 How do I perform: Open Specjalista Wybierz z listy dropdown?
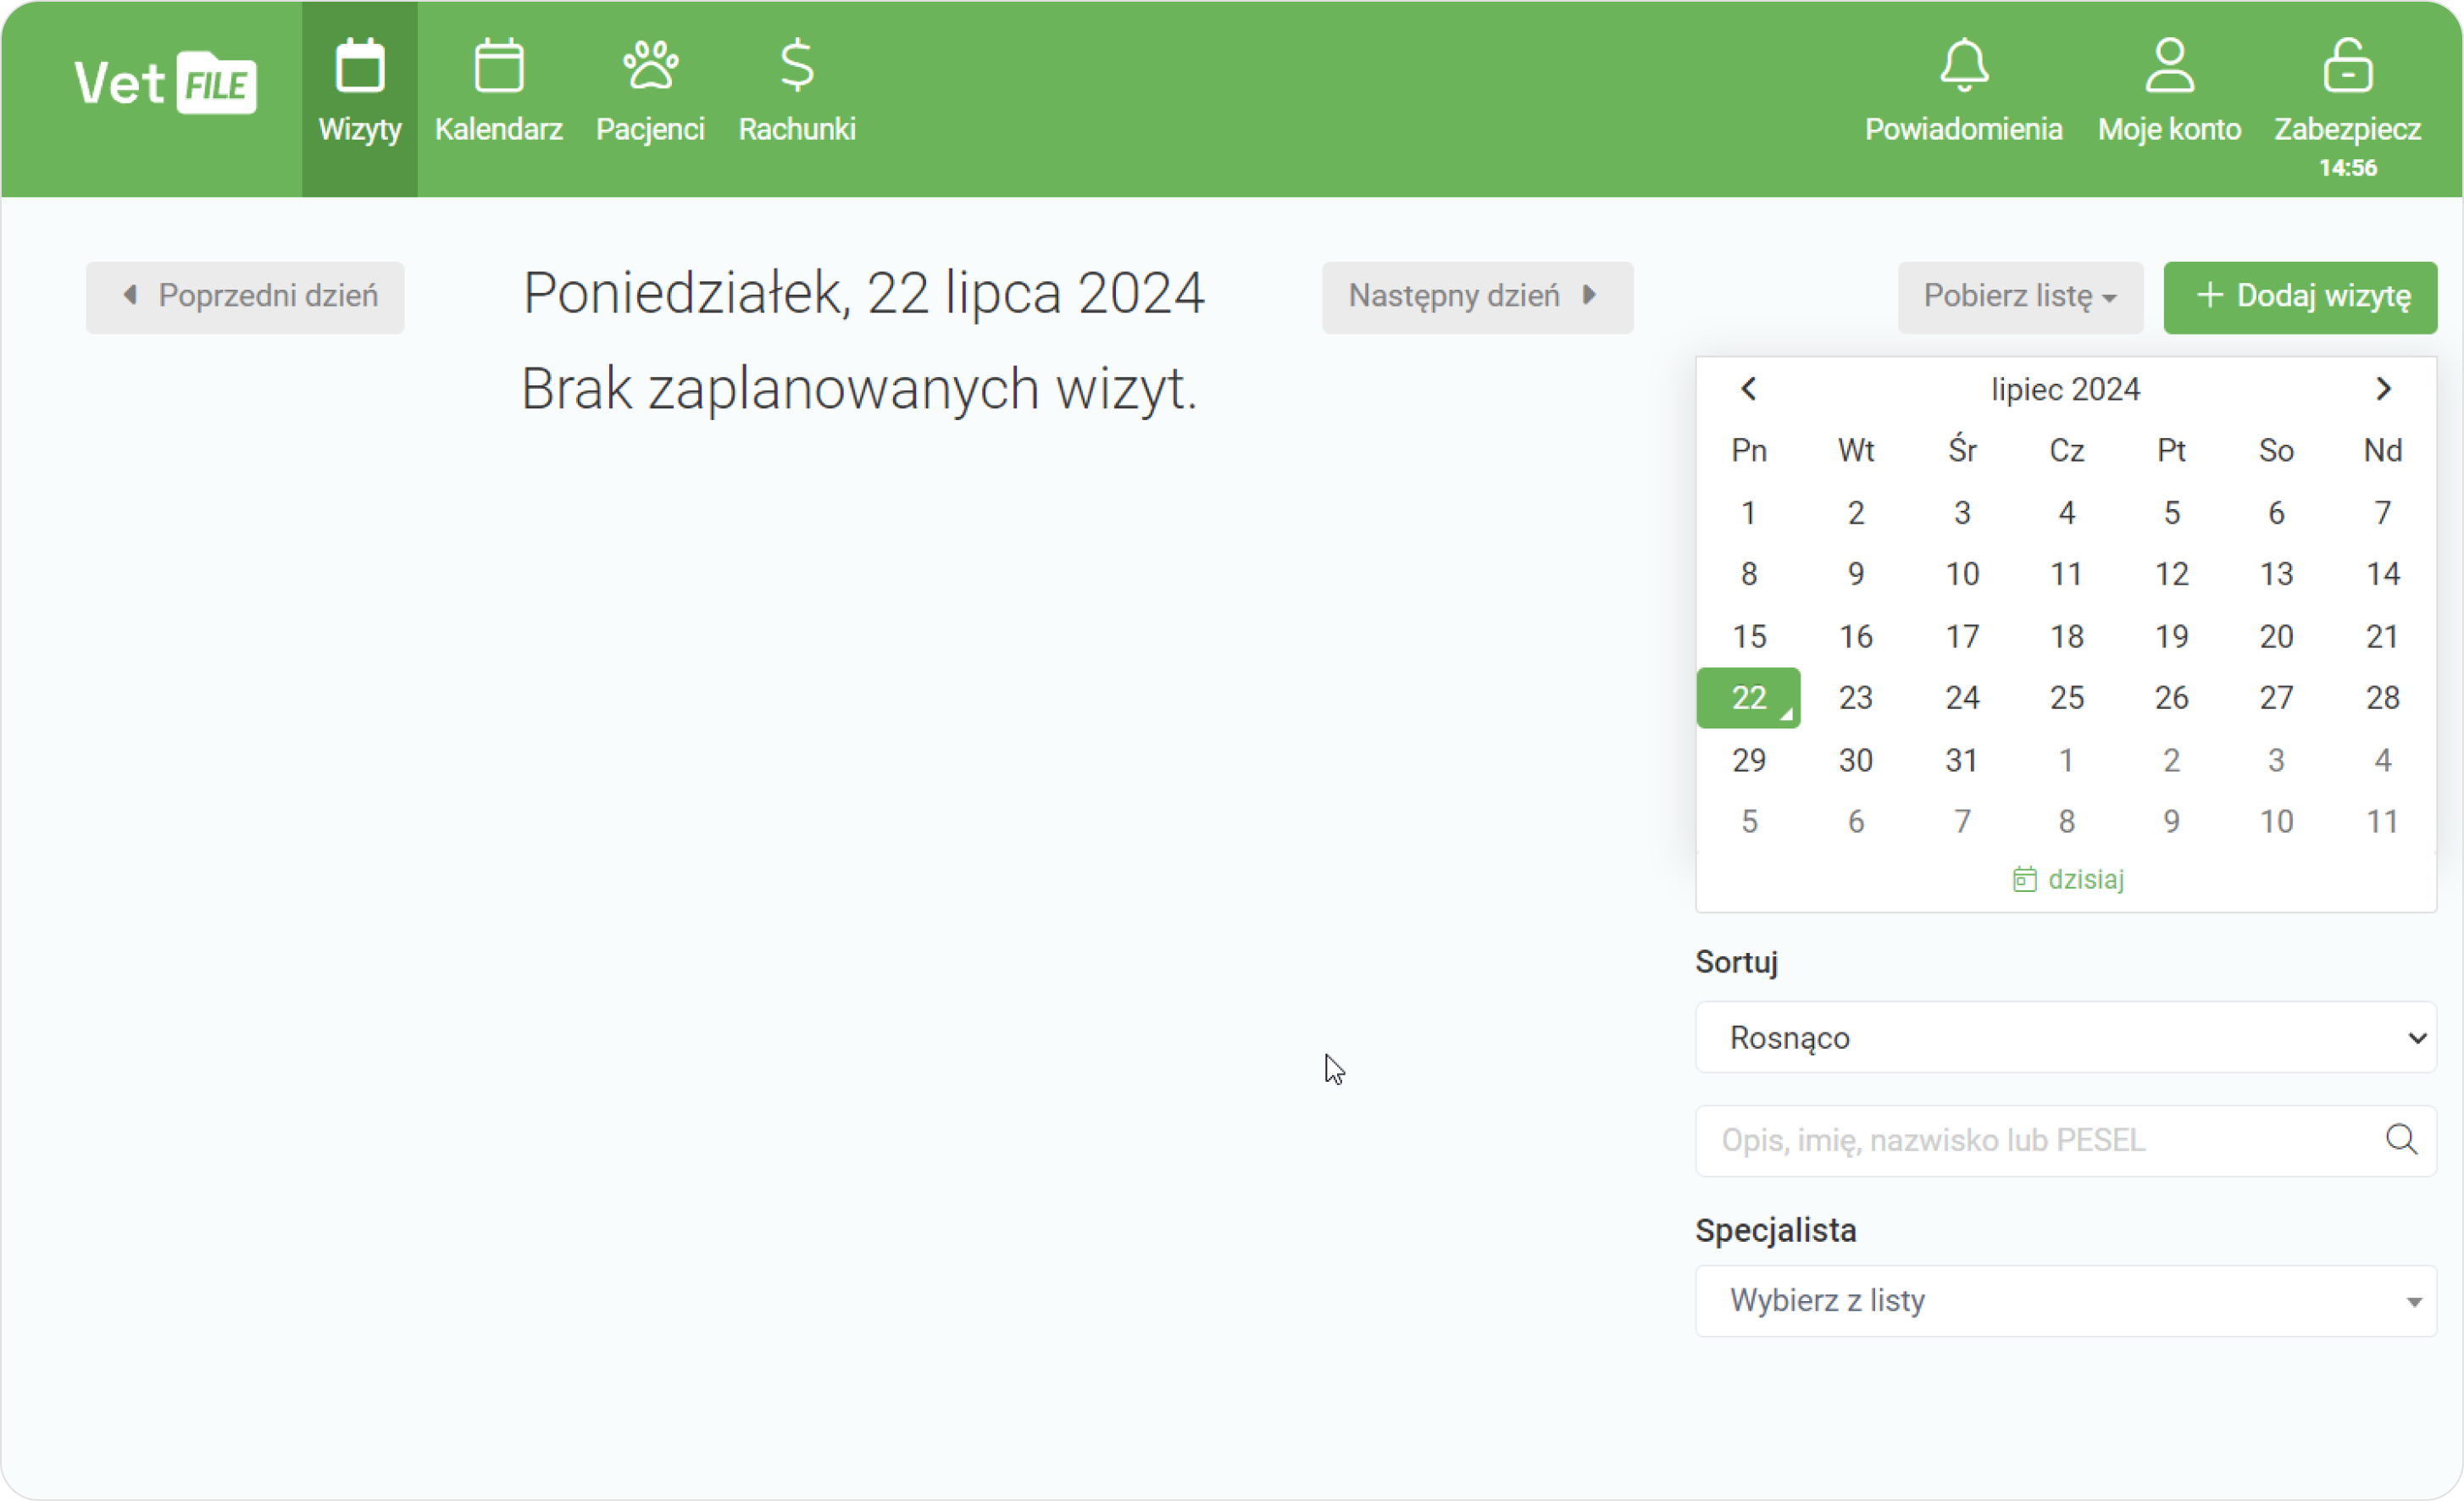coord(2066,1301)
